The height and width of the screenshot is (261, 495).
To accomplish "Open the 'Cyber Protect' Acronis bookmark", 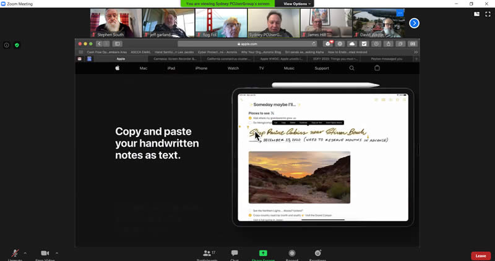I will click(x=217, y=52).
